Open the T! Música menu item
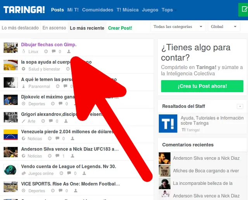The image size is (248, 200). pyautogui.click(x=127, y=10)
